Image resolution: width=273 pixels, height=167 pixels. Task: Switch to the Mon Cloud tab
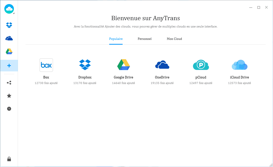(x=174, y=39)
